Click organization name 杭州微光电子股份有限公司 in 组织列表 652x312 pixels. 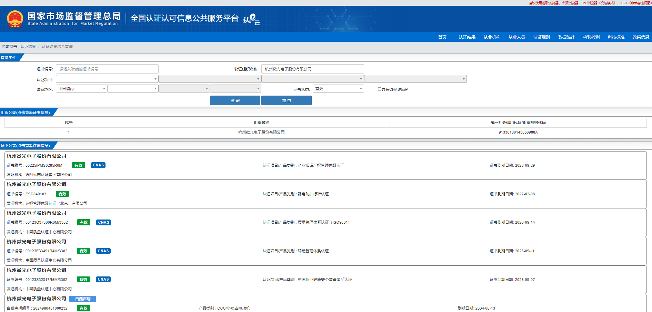point(261,132)
